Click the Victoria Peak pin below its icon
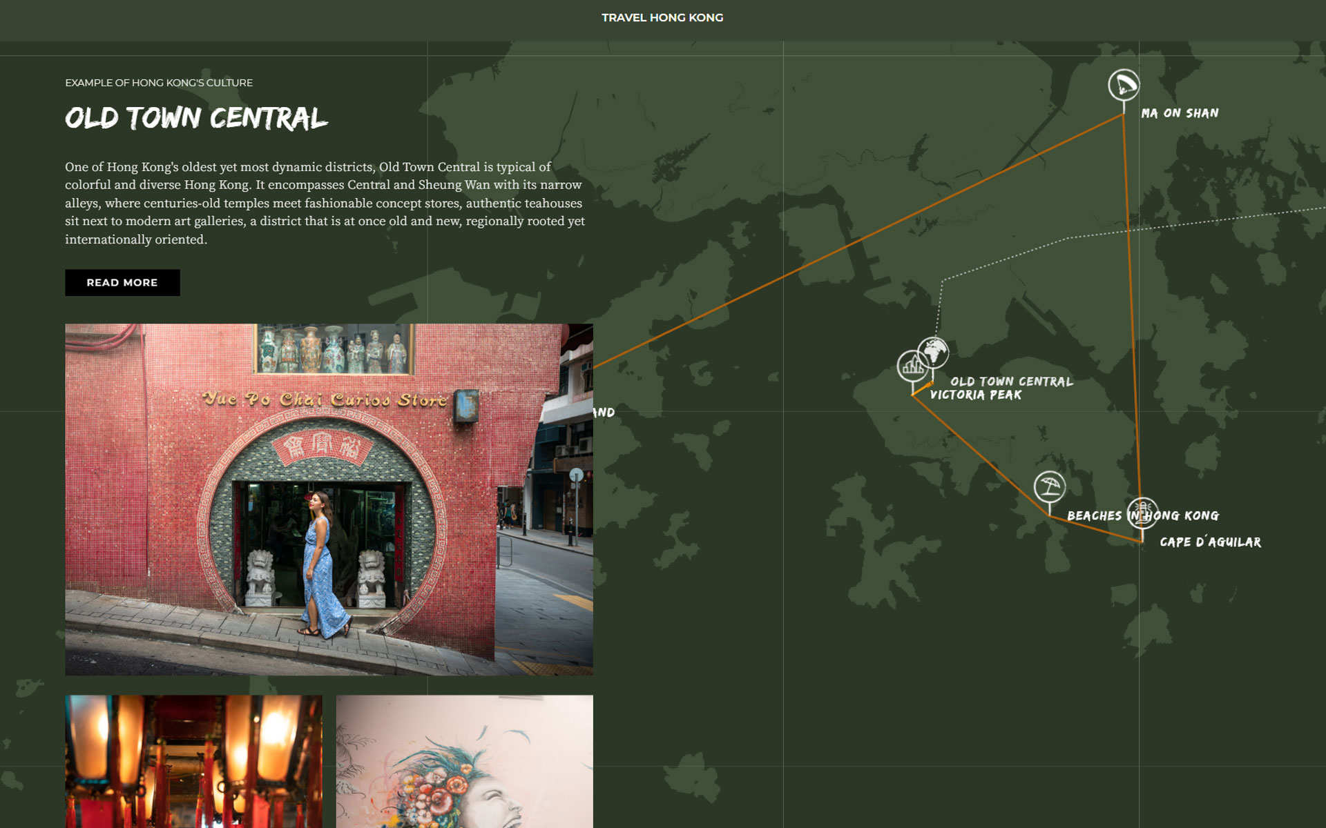 click(x=914, y=390)
